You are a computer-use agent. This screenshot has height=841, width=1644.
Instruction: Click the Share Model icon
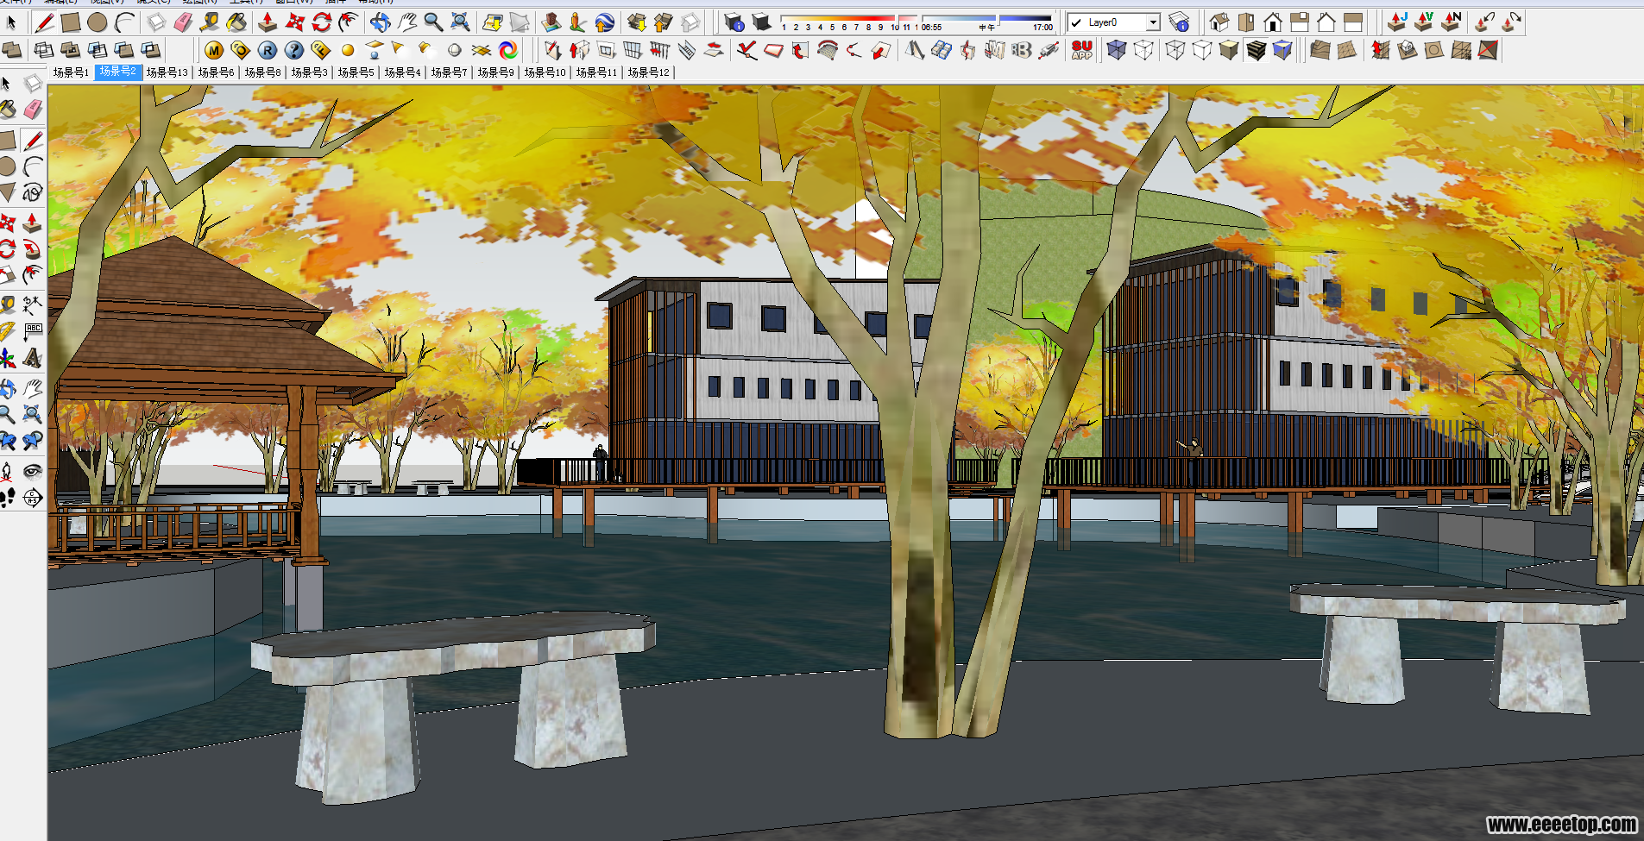pyautogui.click(x=664, y=22)
